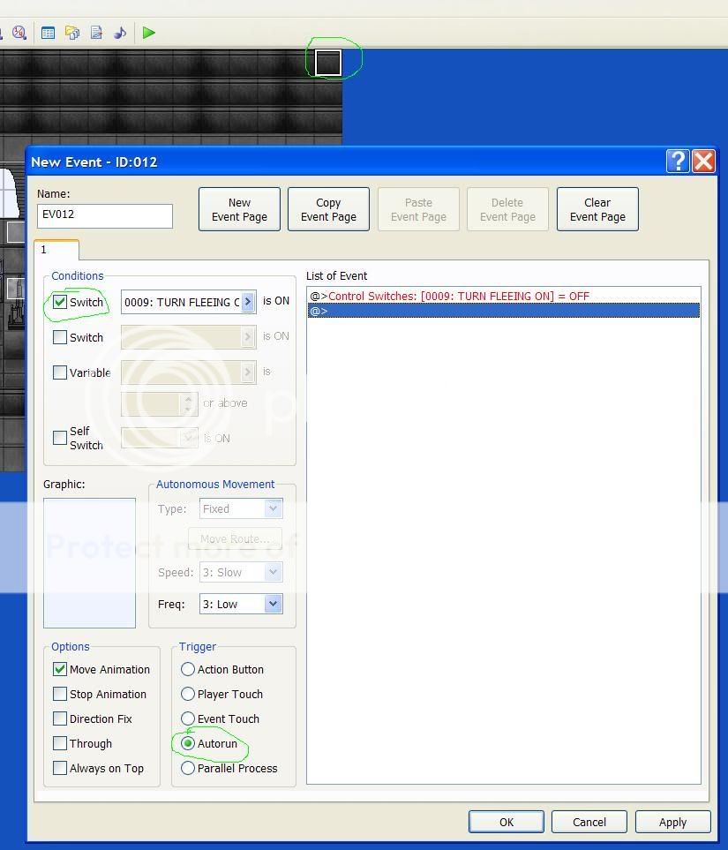Click the 1:4 zoom scale icon
This screenshot has width=728, height=850.
pos(19,33)
